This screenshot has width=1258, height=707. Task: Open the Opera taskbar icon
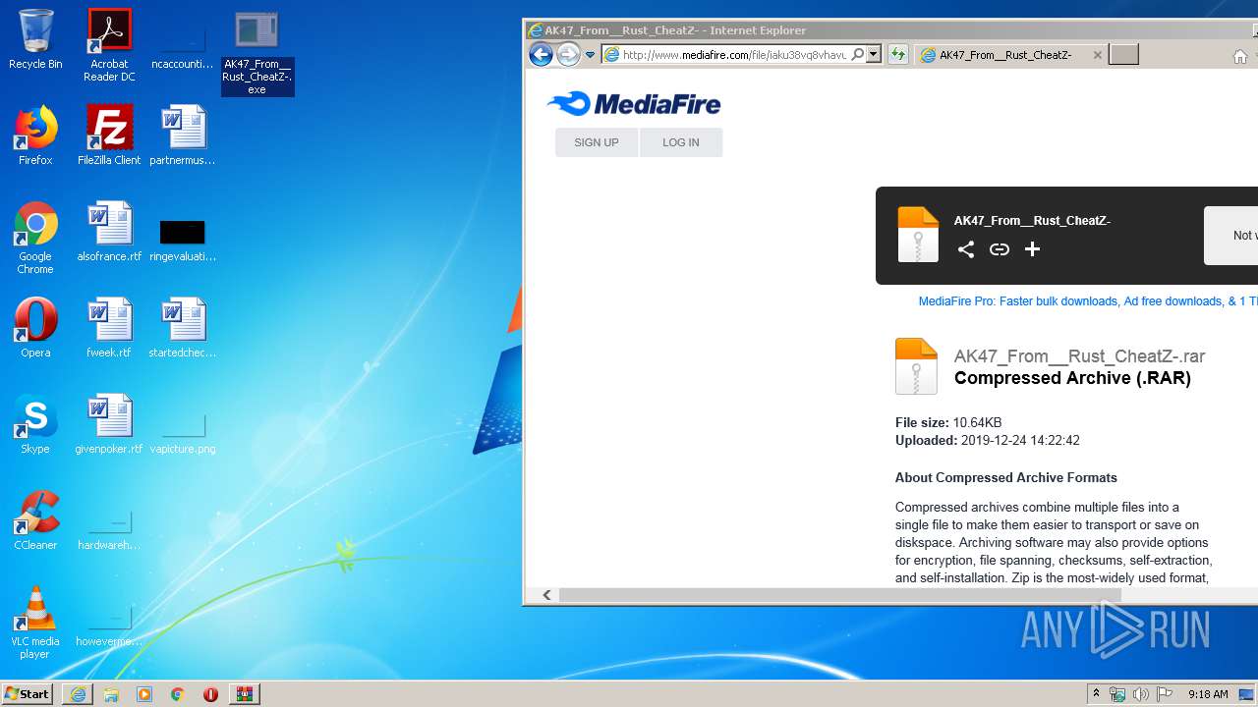coord(210,694)
